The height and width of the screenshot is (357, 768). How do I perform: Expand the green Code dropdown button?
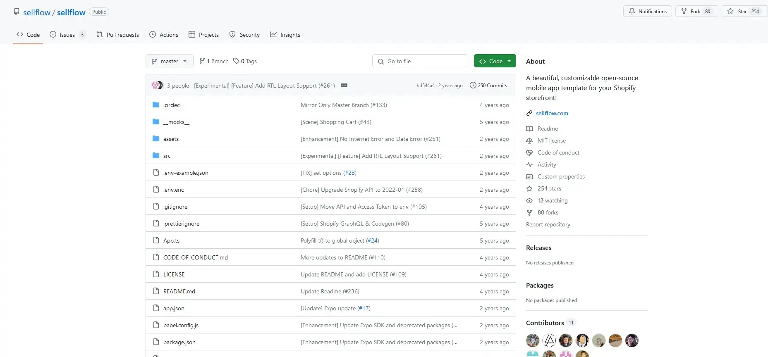click(x=495, y=61)
